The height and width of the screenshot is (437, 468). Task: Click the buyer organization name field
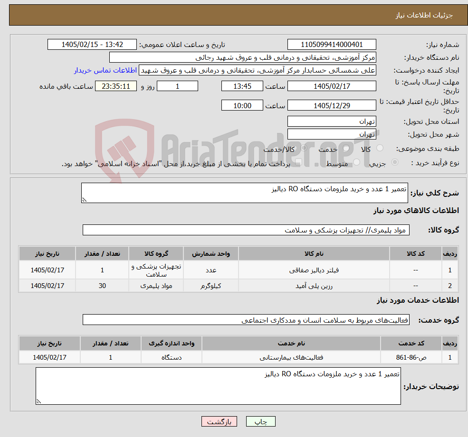[242, 57]
